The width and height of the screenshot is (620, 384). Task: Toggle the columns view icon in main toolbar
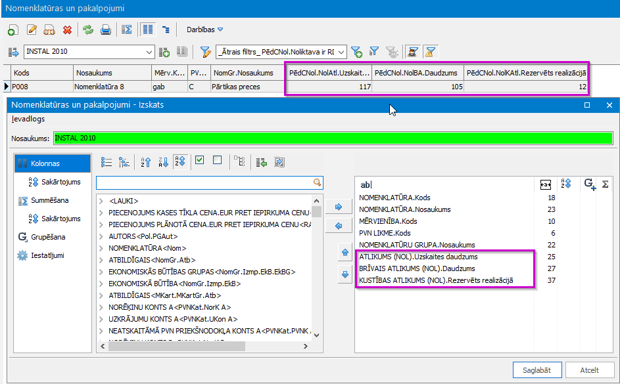pyautogui.click(x=148, y=30)
